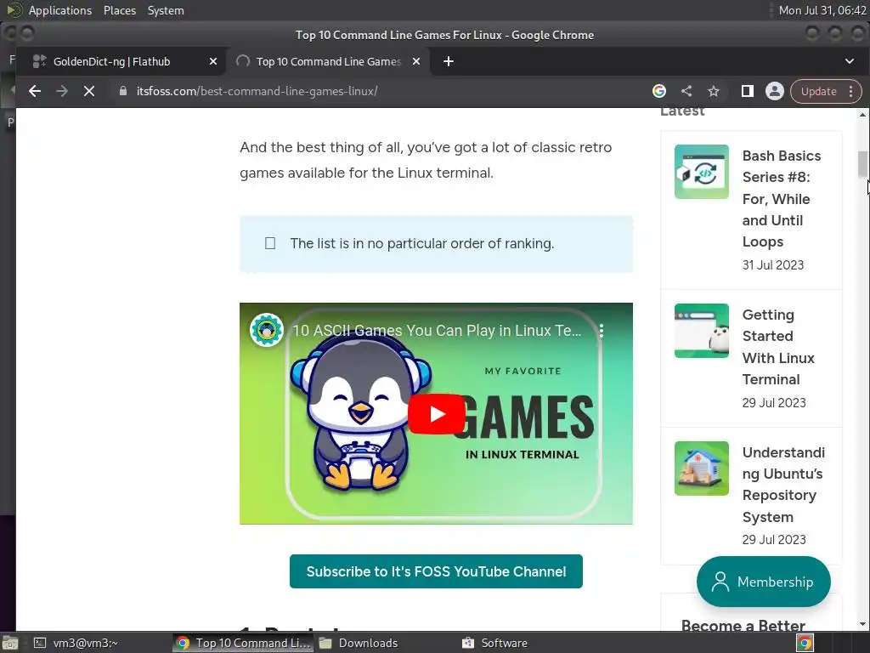Open the Applications menu
Screen dimensions: 870x653
[60, 10]
